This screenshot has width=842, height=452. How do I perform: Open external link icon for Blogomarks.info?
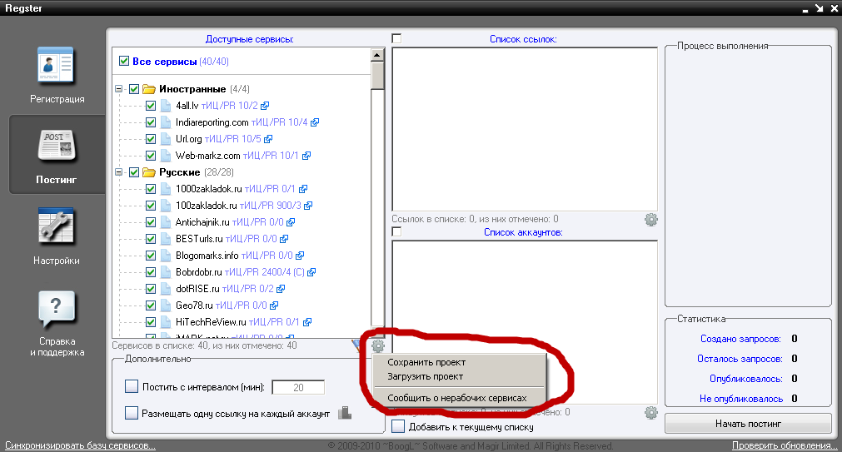point(300,256)
